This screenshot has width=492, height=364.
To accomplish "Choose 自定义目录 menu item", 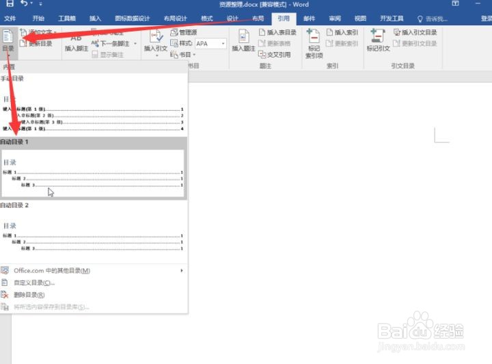I will [94, 283].
